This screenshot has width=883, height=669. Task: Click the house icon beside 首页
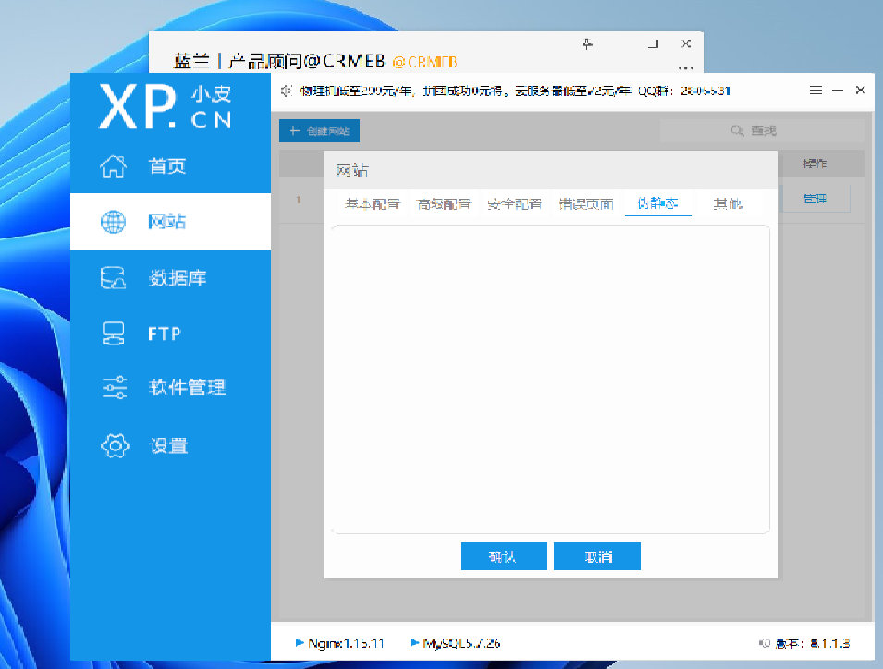tap(113, 166)
